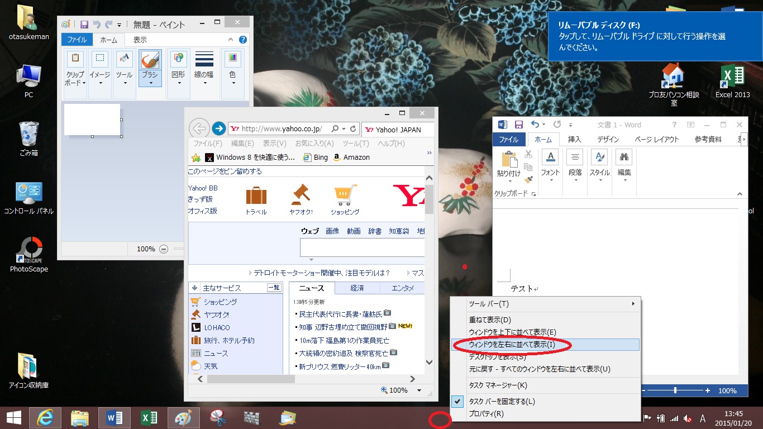Viewport: 763px width, 429px height.
Task: Click the favorites star icon in IE's favorites bar
Action: [x=196, y=158]
